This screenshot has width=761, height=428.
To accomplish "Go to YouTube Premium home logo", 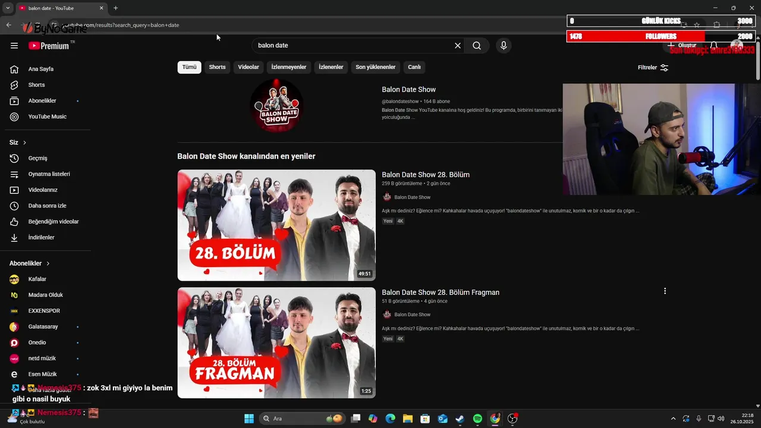I will (49, 45).
